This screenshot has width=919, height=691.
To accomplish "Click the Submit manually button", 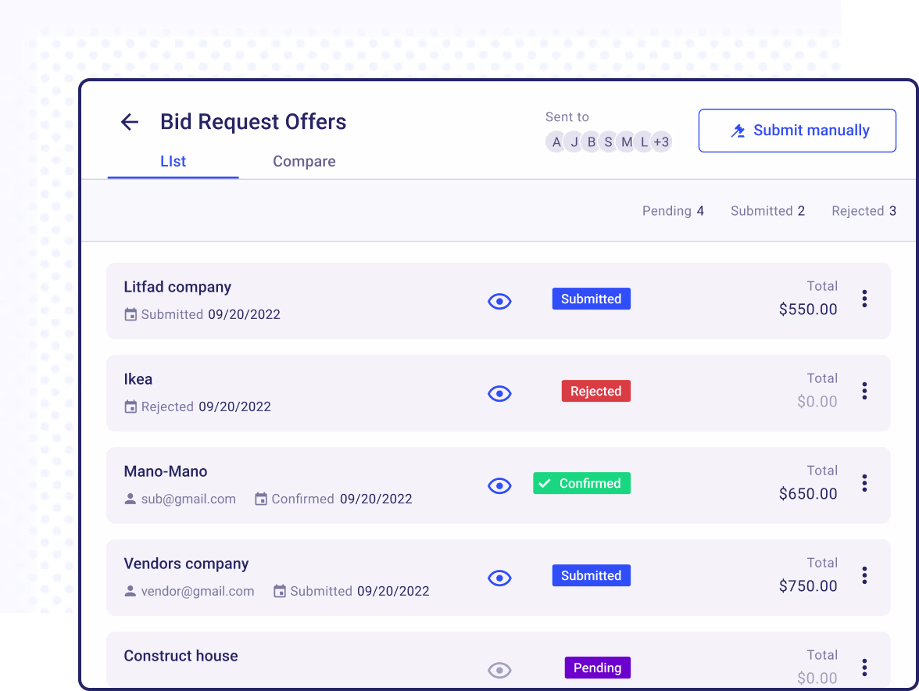I will coord(797,130).
